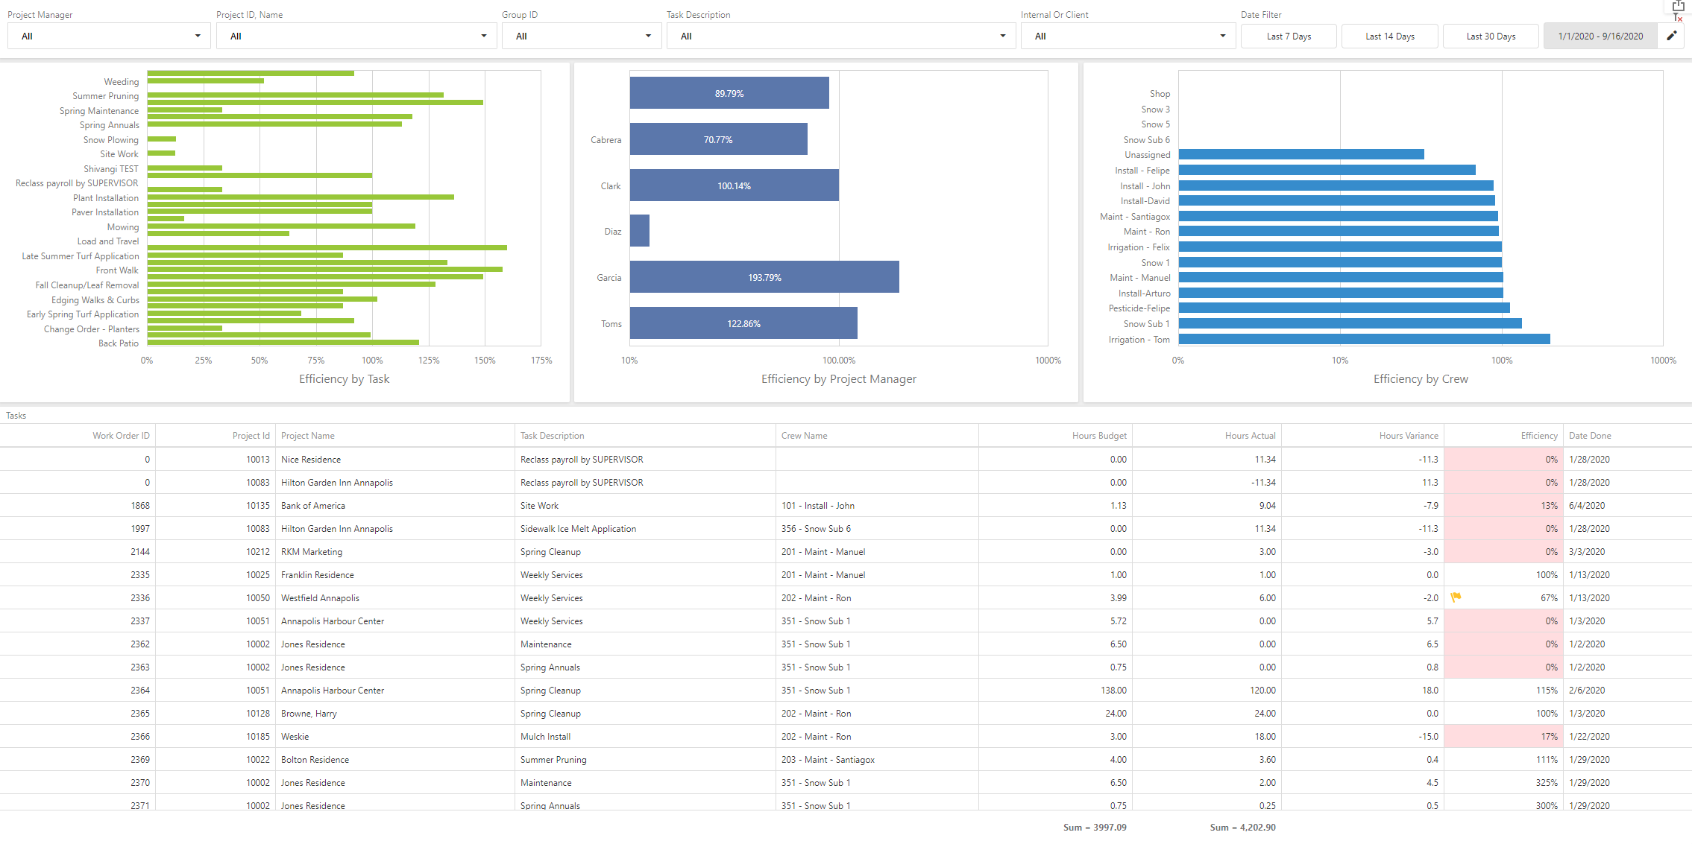Click the Irrigation - Tom crew bar

coord(1363,340)
